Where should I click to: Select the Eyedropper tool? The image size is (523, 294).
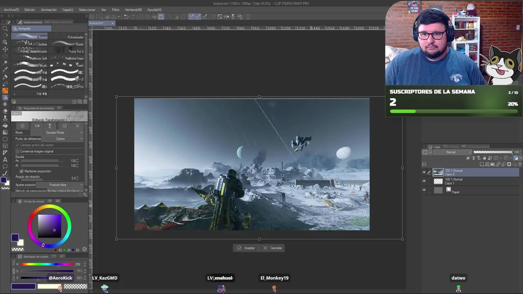5,70
